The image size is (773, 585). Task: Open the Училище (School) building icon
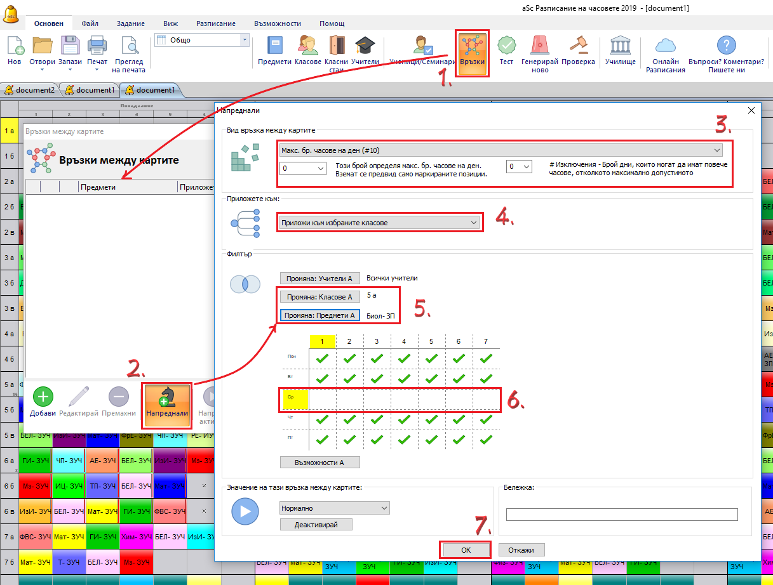620,47
